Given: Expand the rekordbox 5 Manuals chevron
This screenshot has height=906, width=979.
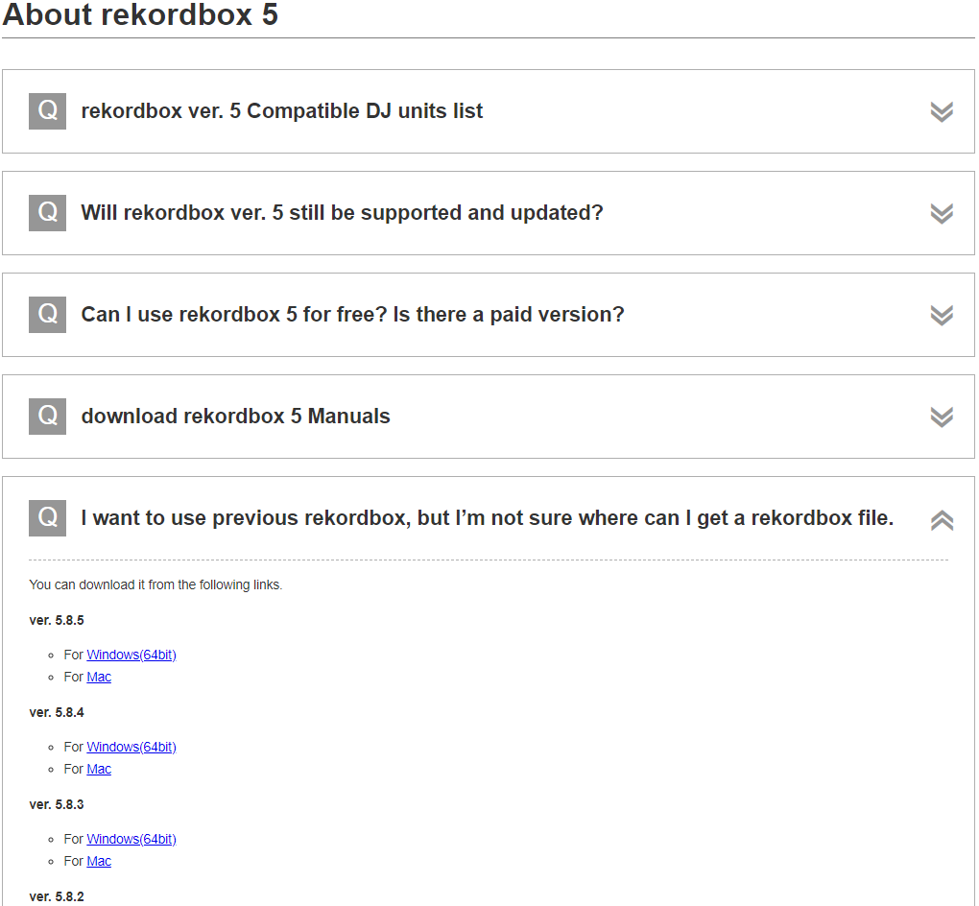Looking at the screenshot, I should [x=941, y=417].
